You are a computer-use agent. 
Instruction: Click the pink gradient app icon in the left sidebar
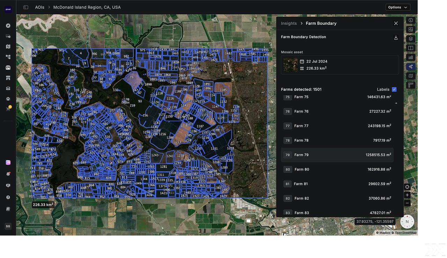[x=8, y=162]
